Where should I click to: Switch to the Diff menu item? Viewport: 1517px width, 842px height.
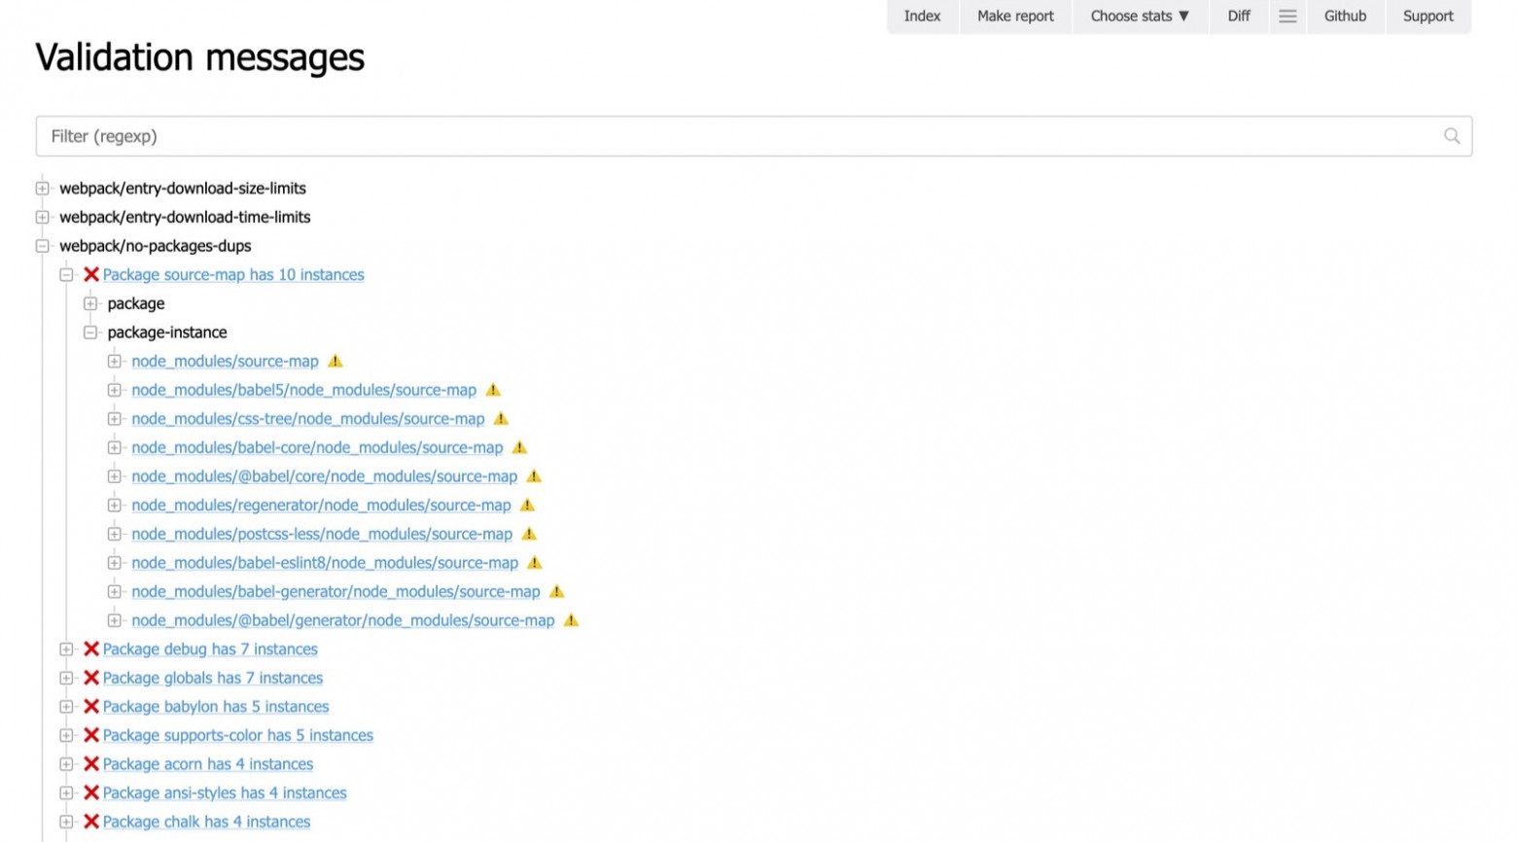(x=1238, y=16)
